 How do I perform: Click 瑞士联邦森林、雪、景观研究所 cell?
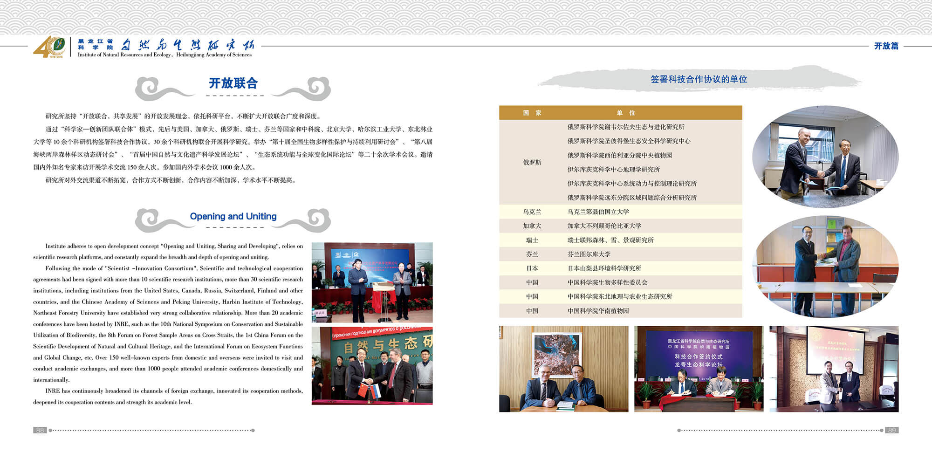click(610, 240)
